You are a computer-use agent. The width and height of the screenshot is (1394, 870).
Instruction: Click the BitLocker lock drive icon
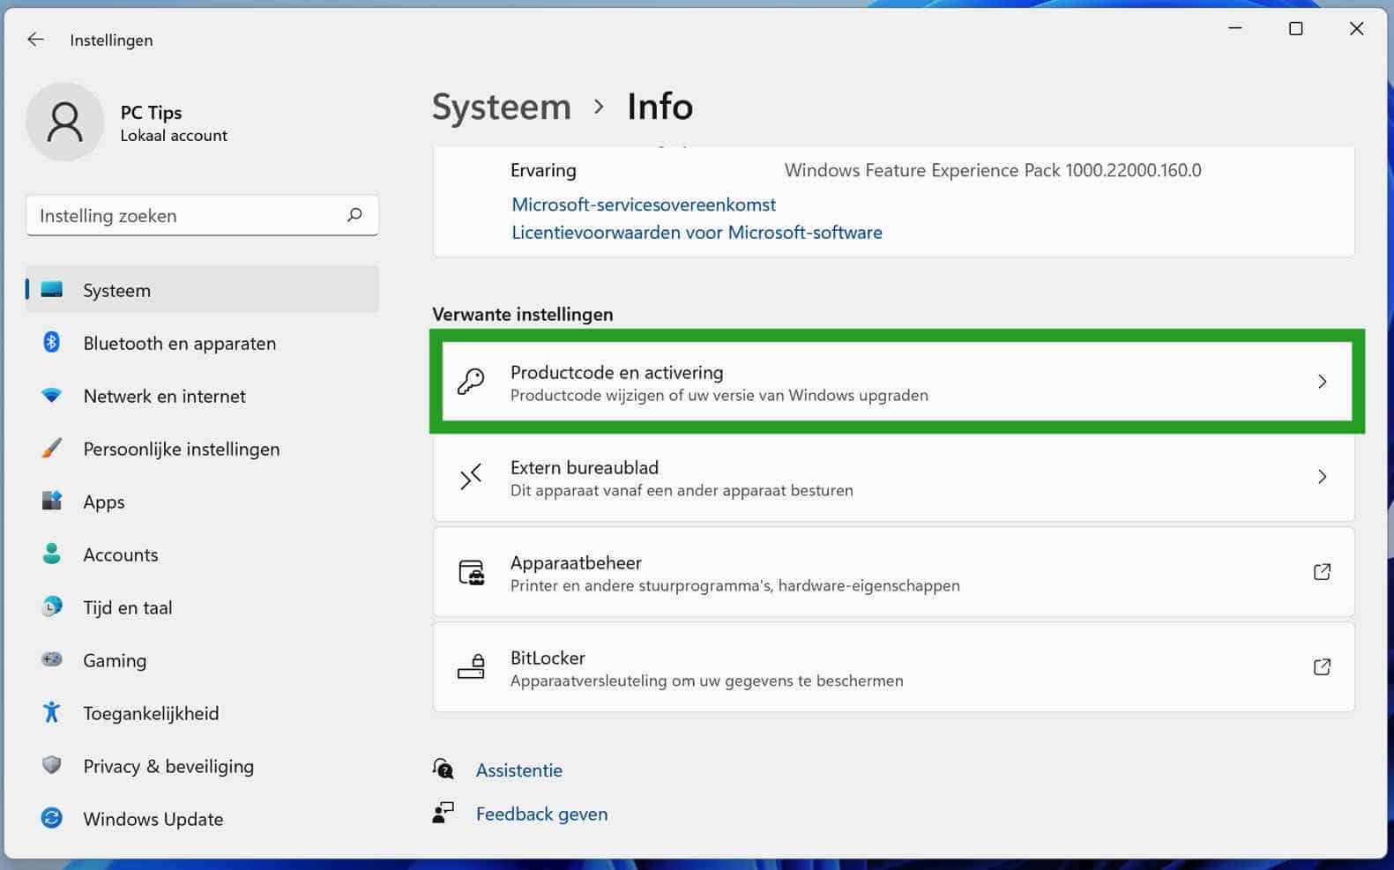coord(471,667)
